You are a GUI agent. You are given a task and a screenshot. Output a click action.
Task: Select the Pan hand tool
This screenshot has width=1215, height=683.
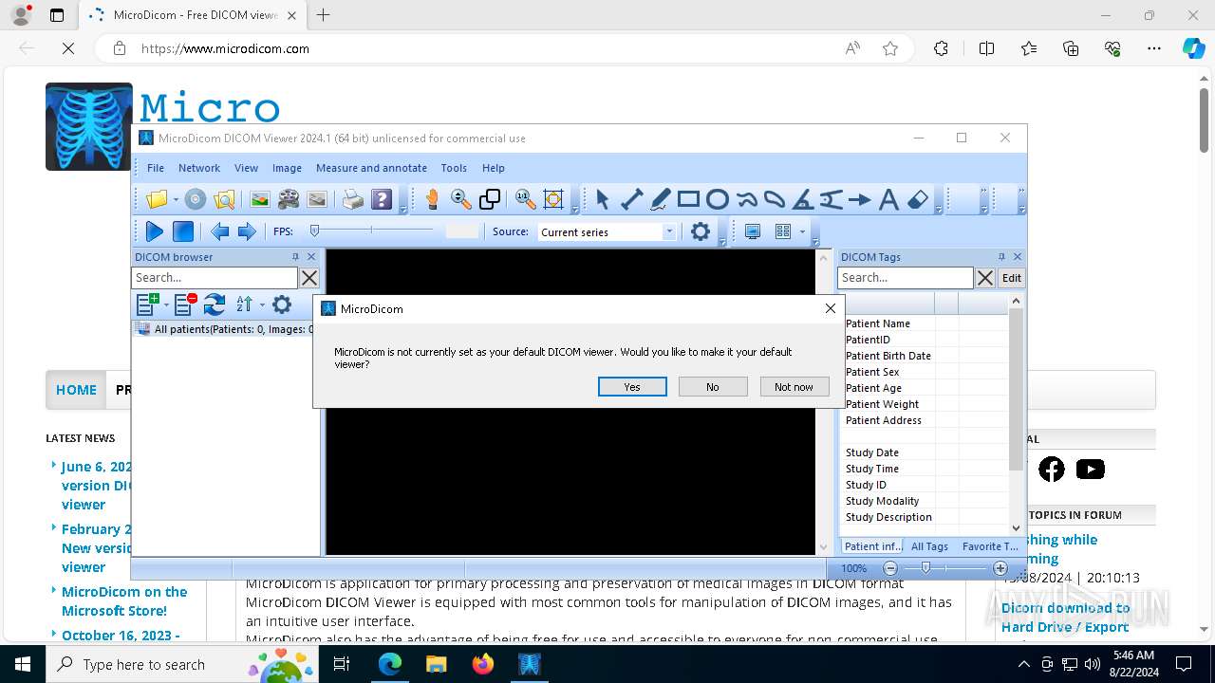click(432, 199)
